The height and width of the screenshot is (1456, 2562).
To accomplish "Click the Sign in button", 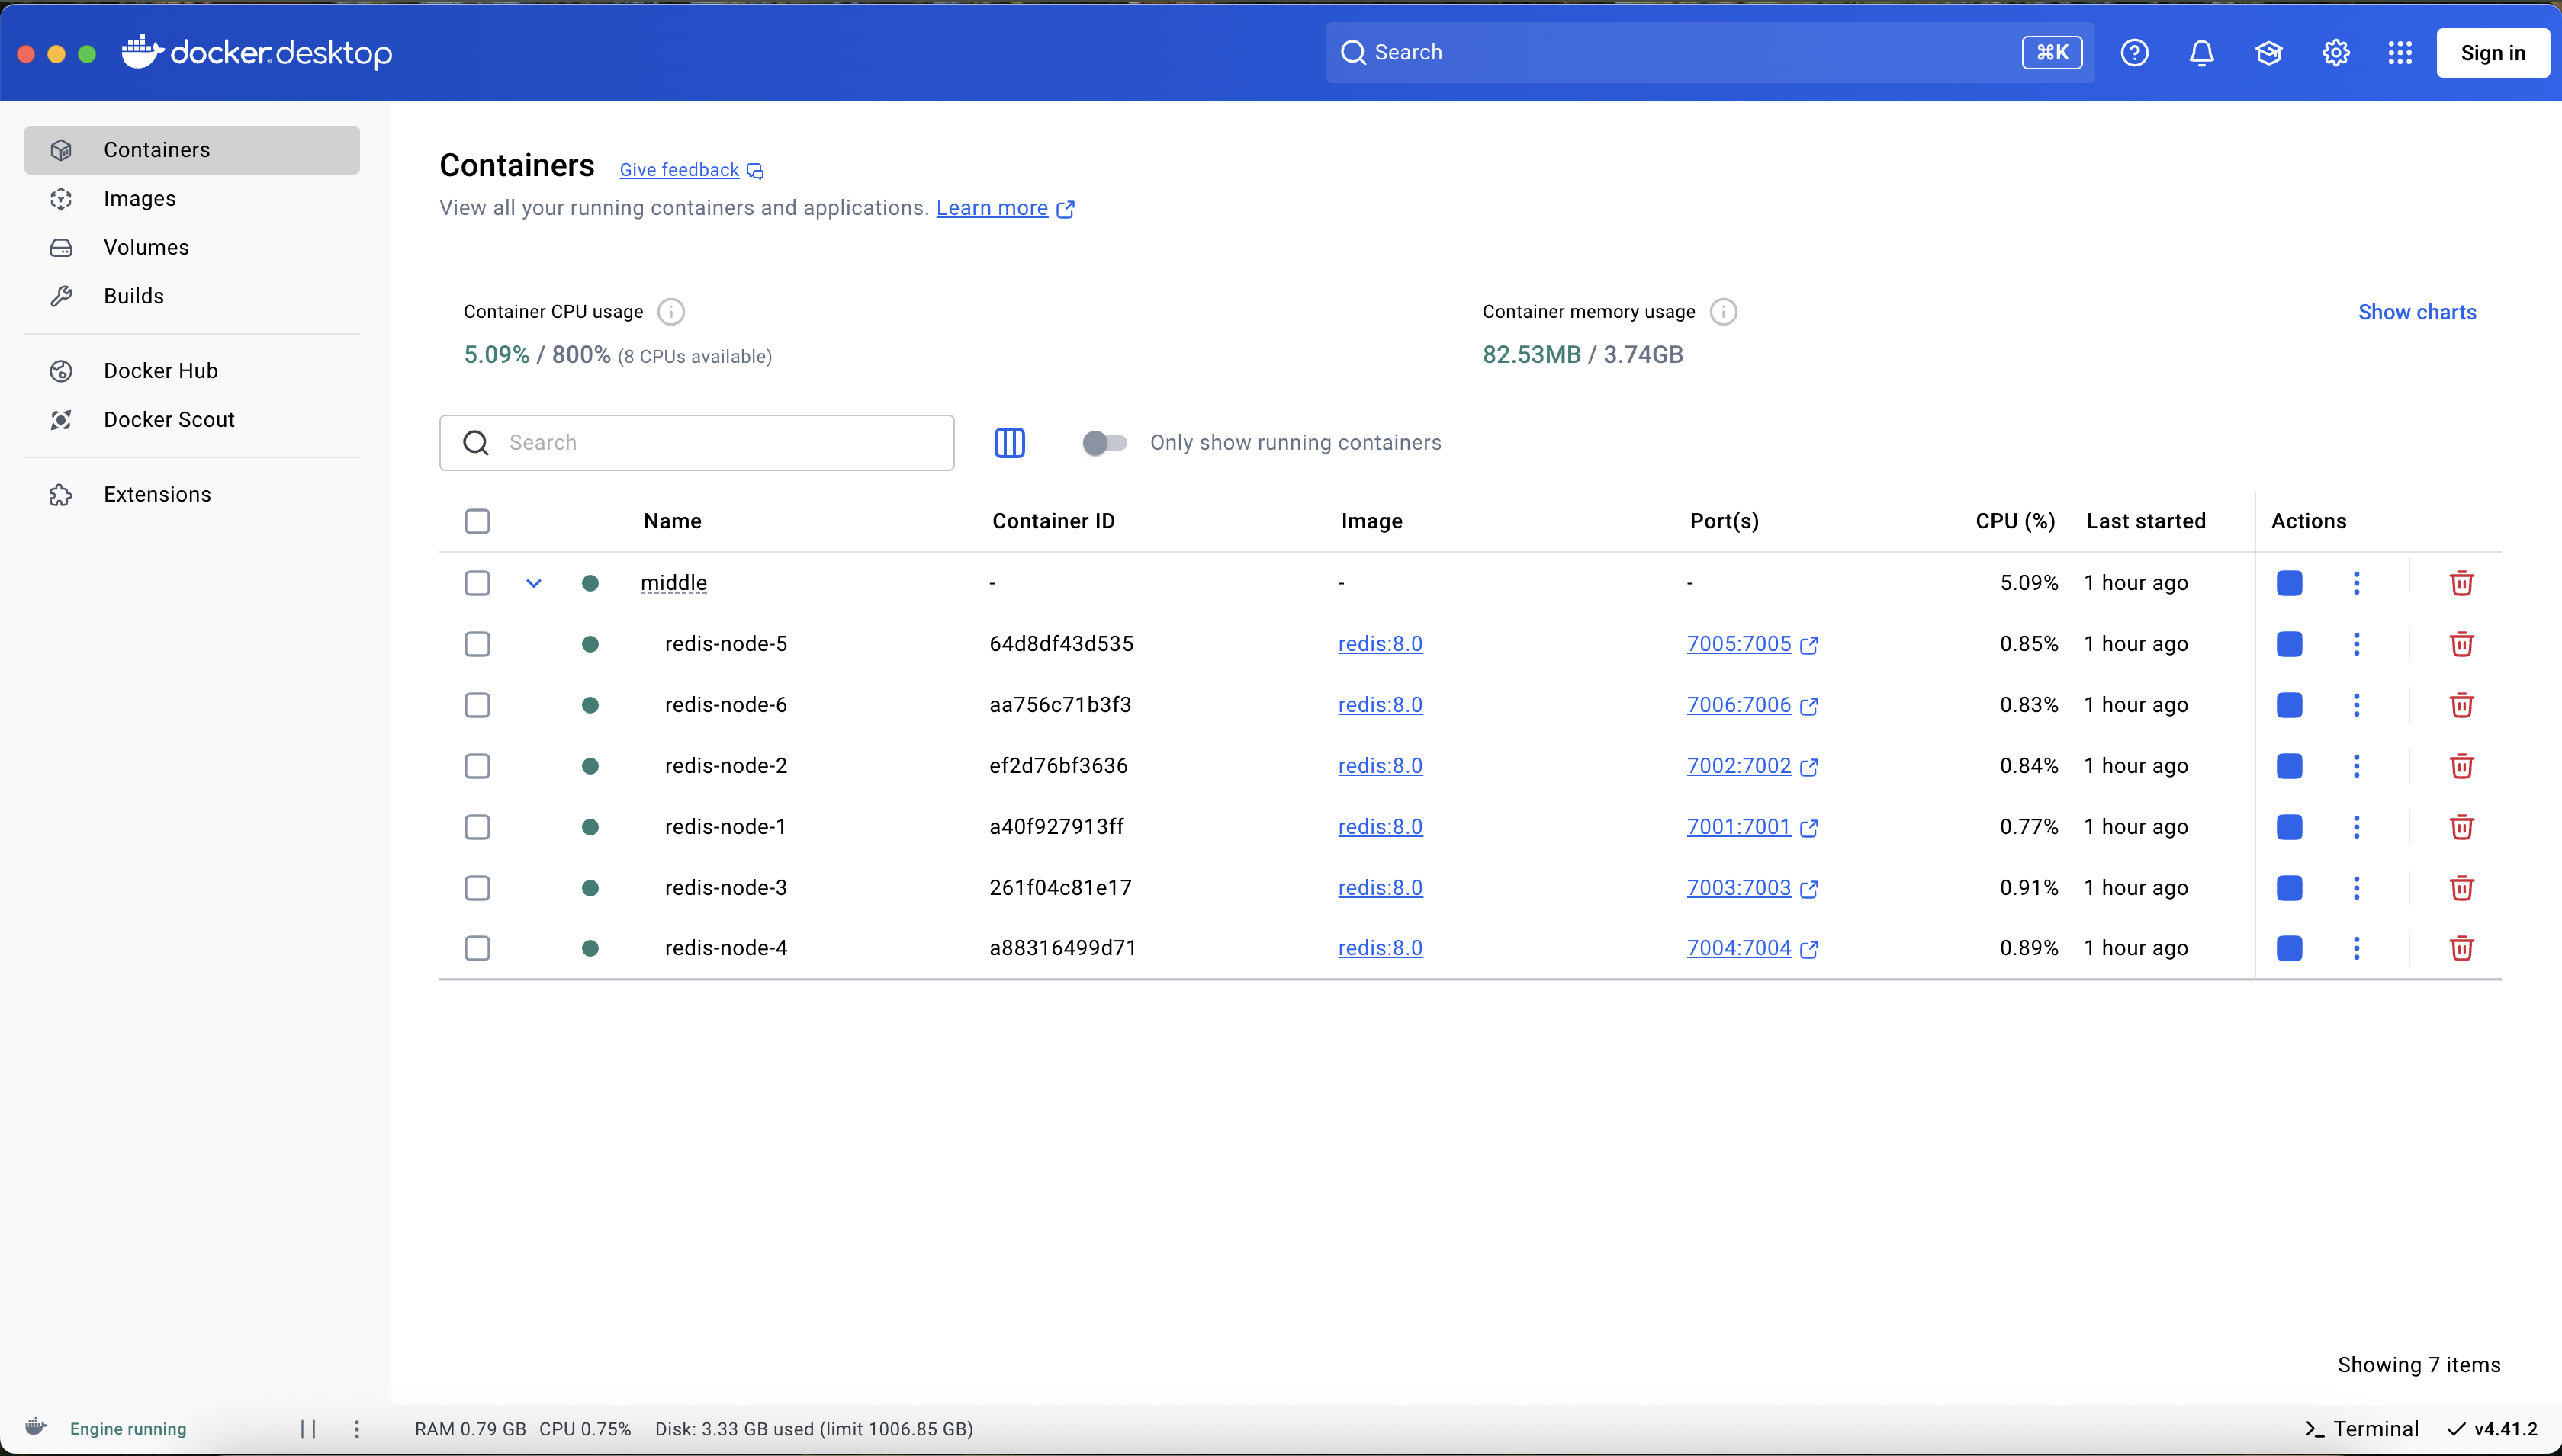I will tap(2492, 53).
